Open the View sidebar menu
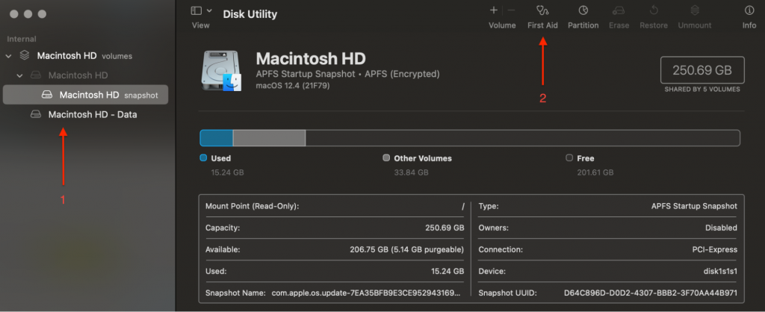This screenshot has width=765, height=312. point(209,10)
